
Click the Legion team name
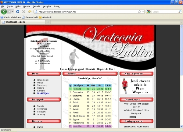pos(76,99)
